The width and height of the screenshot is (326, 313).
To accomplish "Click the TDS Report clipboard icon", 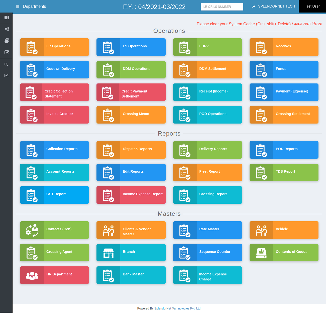I will [261, 173].
